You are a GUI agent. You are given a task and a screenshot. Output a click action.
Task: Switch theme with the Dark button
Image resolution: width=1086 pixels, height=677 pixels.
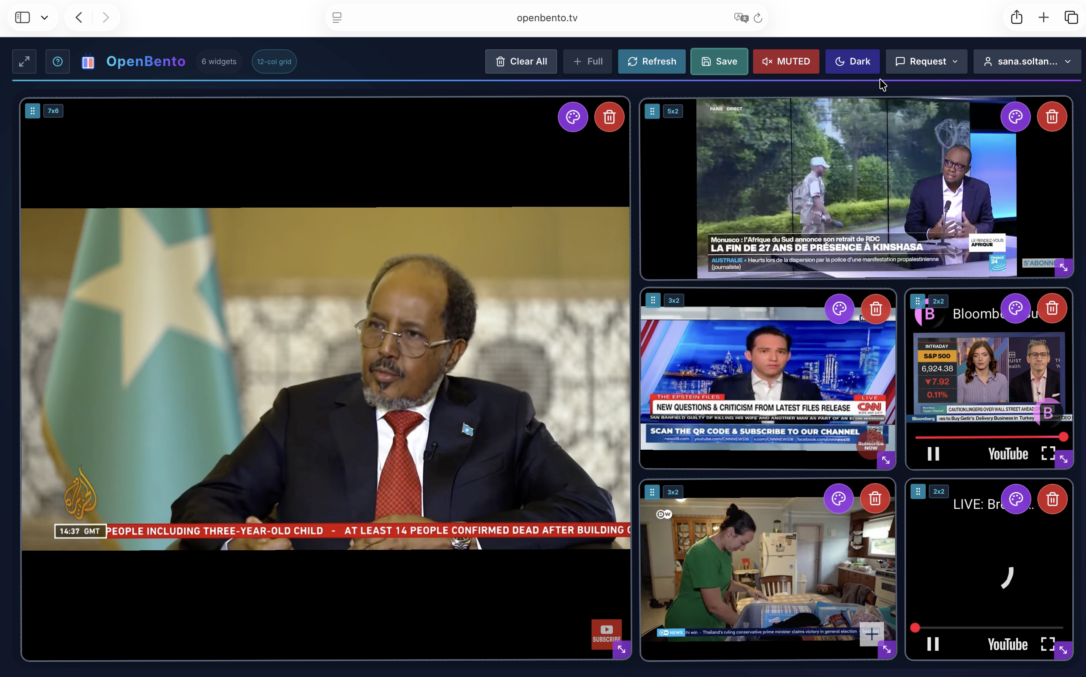point(852,61)
